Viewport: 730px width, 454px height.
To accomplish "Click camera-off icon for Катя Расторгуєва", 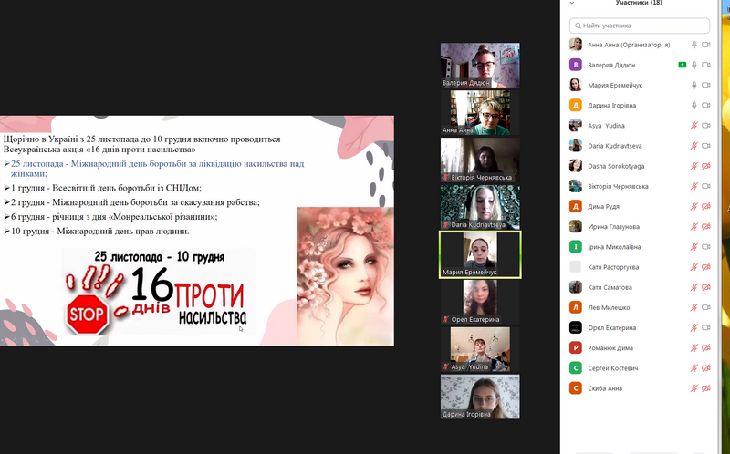I will 705,267.
